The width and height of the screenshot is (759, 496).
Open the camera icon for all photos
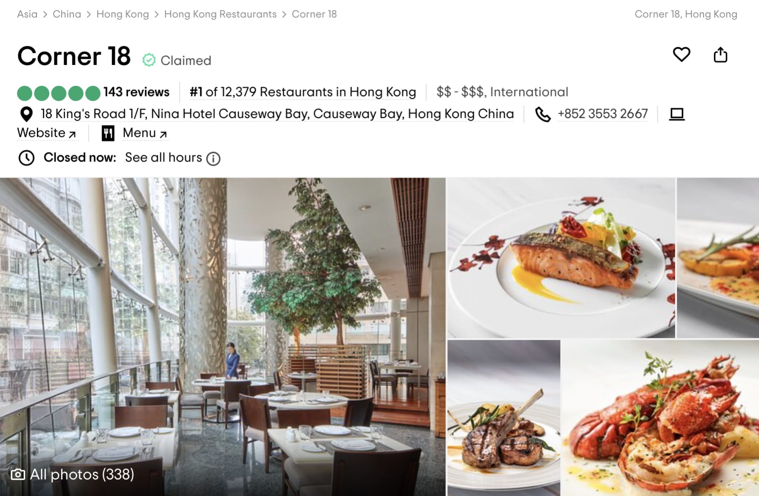pyautogui.click(x=18, y=474)
